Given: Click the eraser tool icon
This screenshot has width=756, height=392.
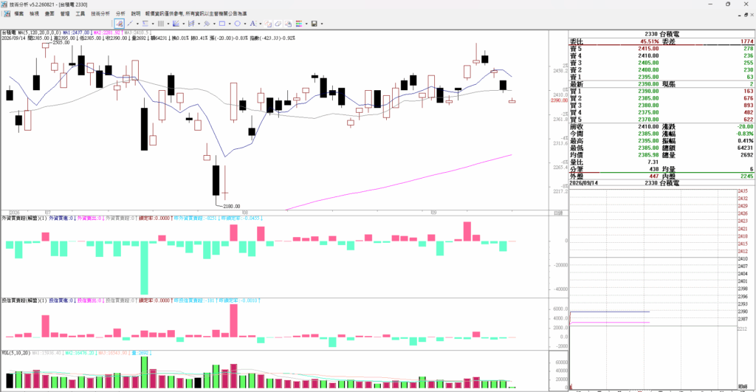Looking at the screenshot, I should coord(278,24).
